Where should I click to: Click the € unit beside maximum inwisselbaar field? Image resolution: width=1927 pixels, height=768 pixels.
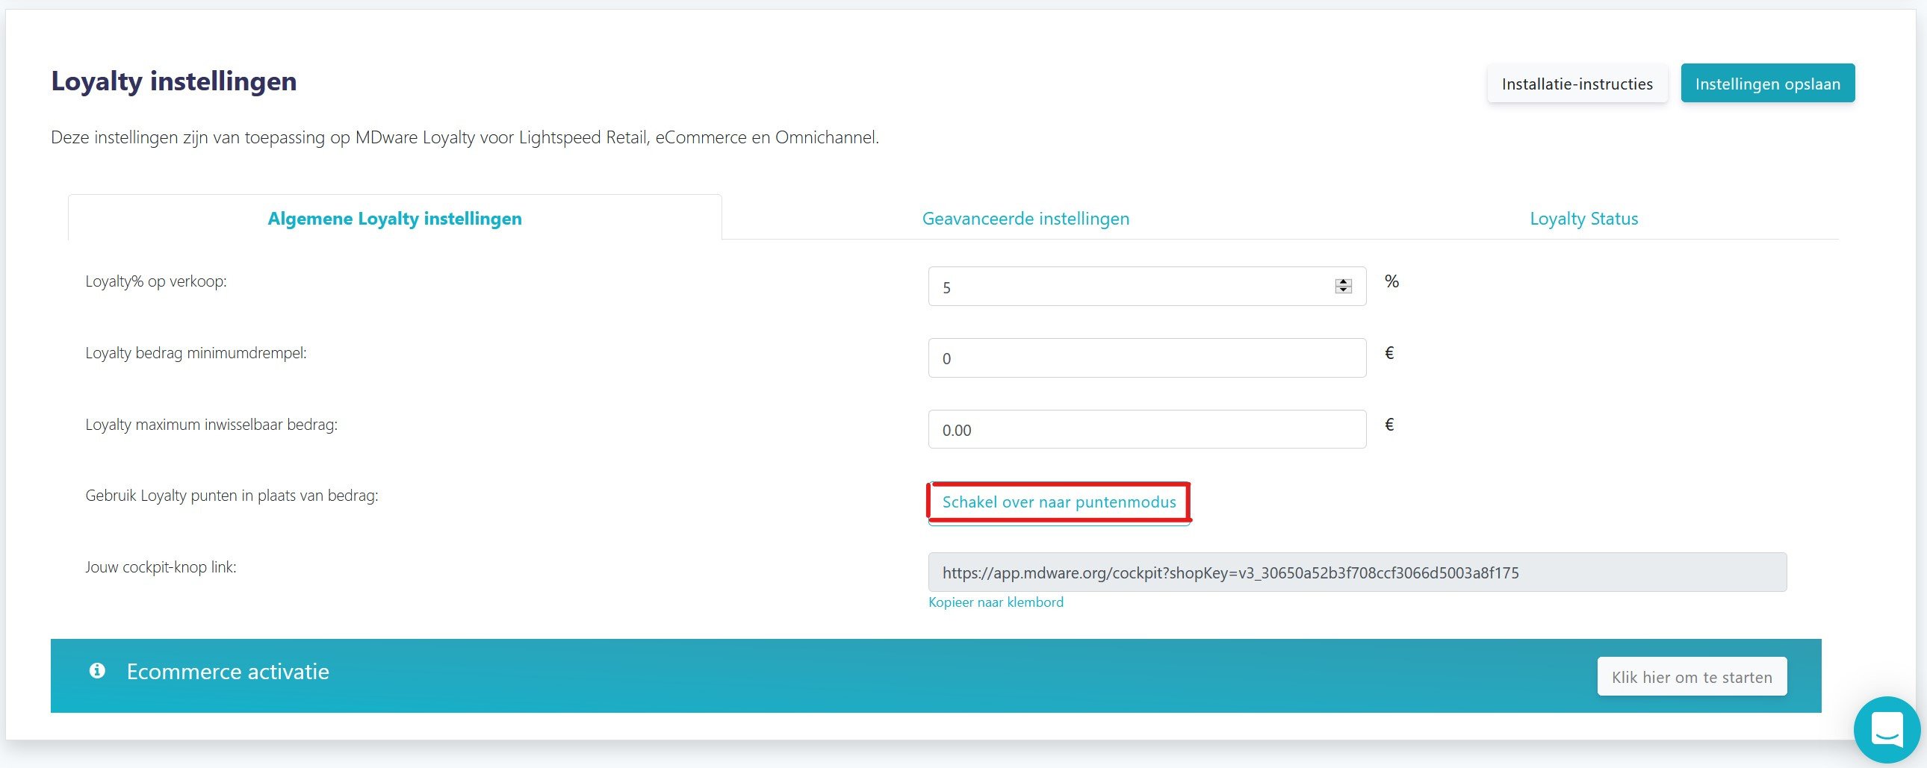[x=1390, y=425]
